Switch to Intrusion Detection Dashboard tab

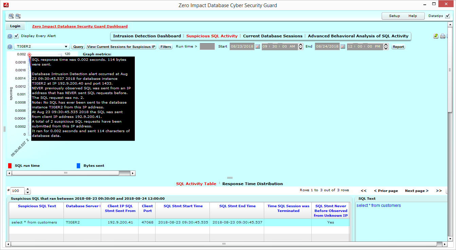pos(147,36)
